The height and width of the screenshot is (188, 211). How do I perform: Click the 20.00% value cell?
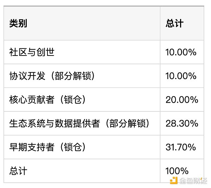point(182,100)
